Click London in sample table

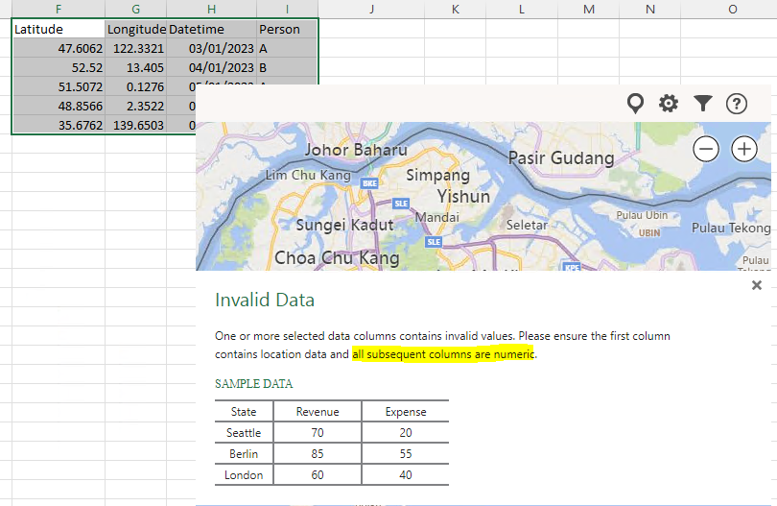[244, 475]
